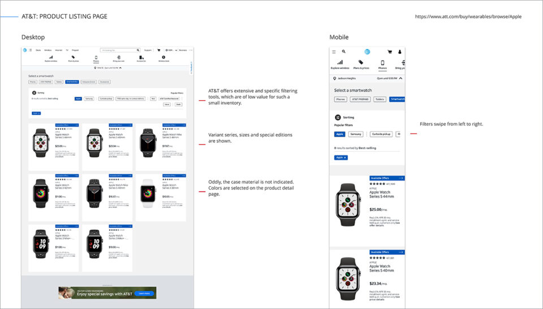Viewport: 543px width, 309px height.
Task: Select the Tablets category pill on mobile
Action: tap(380, 100)
